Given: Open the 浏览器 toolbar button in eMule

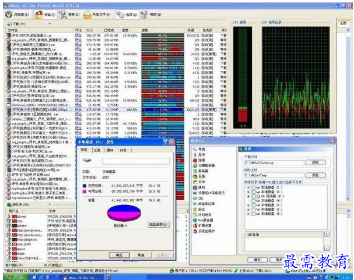Looking at the screenshot, I should (17, 15).
